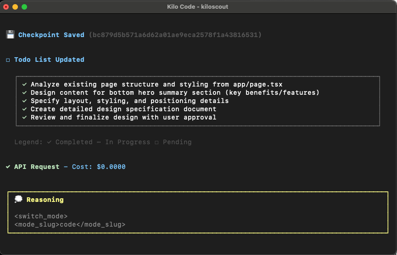Image resolution: width=397 pixels, height=255 pixels.
Task: Click the <mode_slug>code</mode_slug> line
Action: [x=70, y=224]
